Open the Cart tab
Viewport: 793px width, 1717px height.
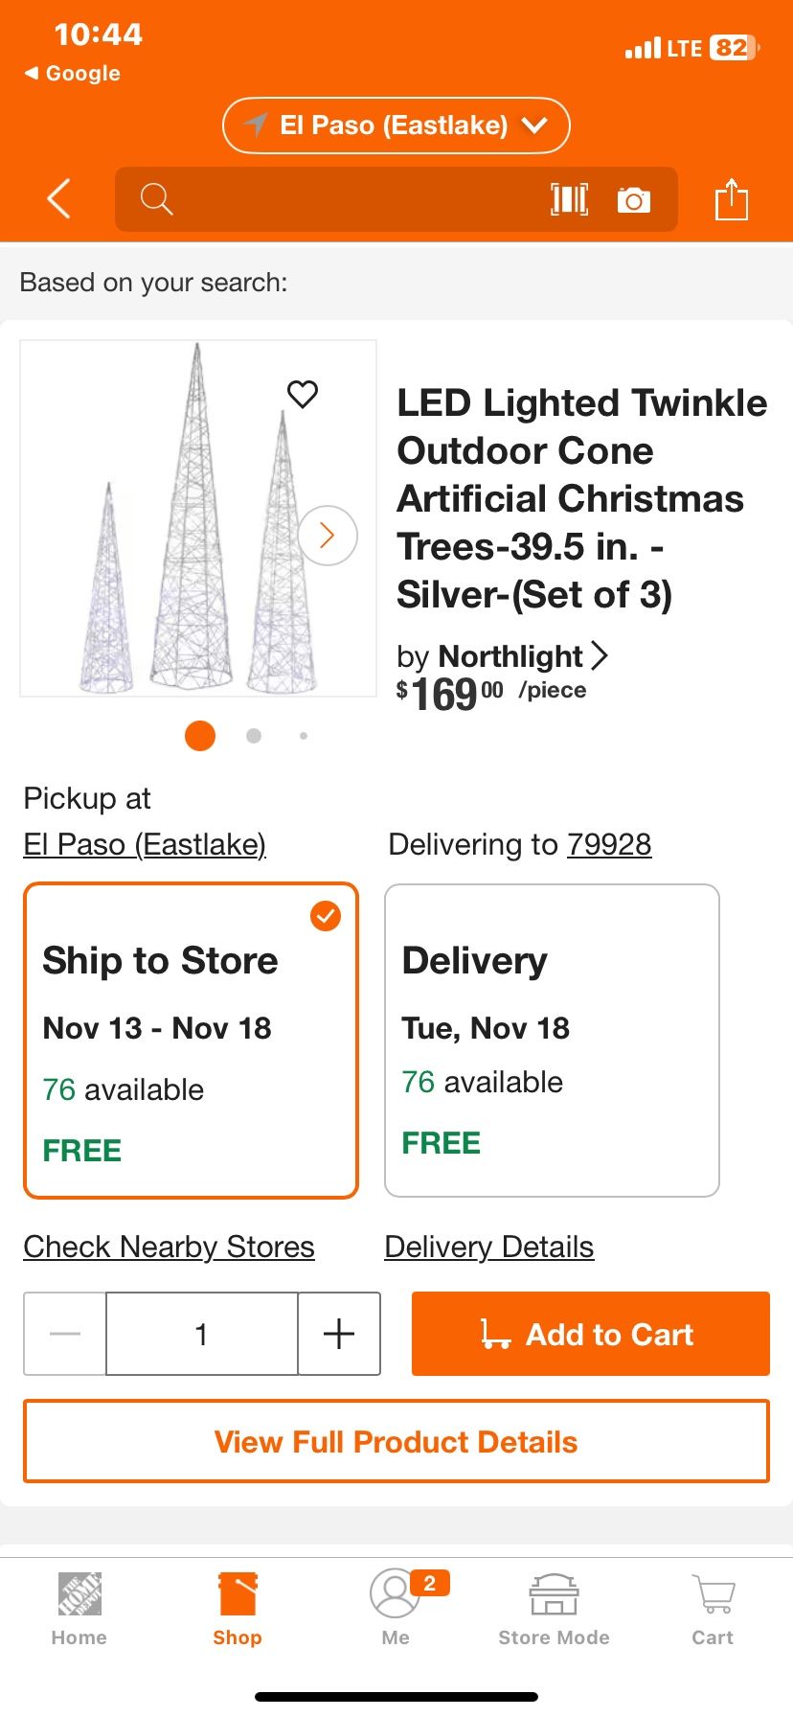coord(713,1610)
